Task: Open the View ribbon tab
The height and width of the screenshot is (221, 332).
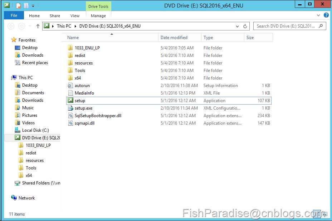Action: coord(75,16)
